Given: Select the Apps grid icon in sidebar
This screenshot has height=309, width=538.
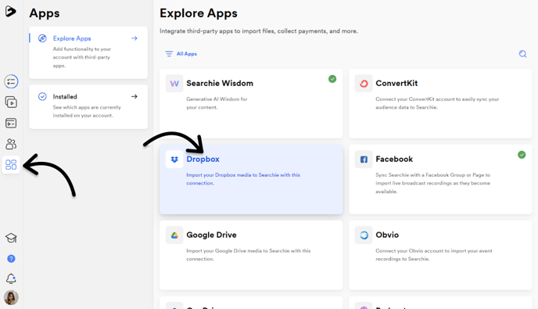Looking at the screenshot, I should pyautogui.click(x=11, y=164).
